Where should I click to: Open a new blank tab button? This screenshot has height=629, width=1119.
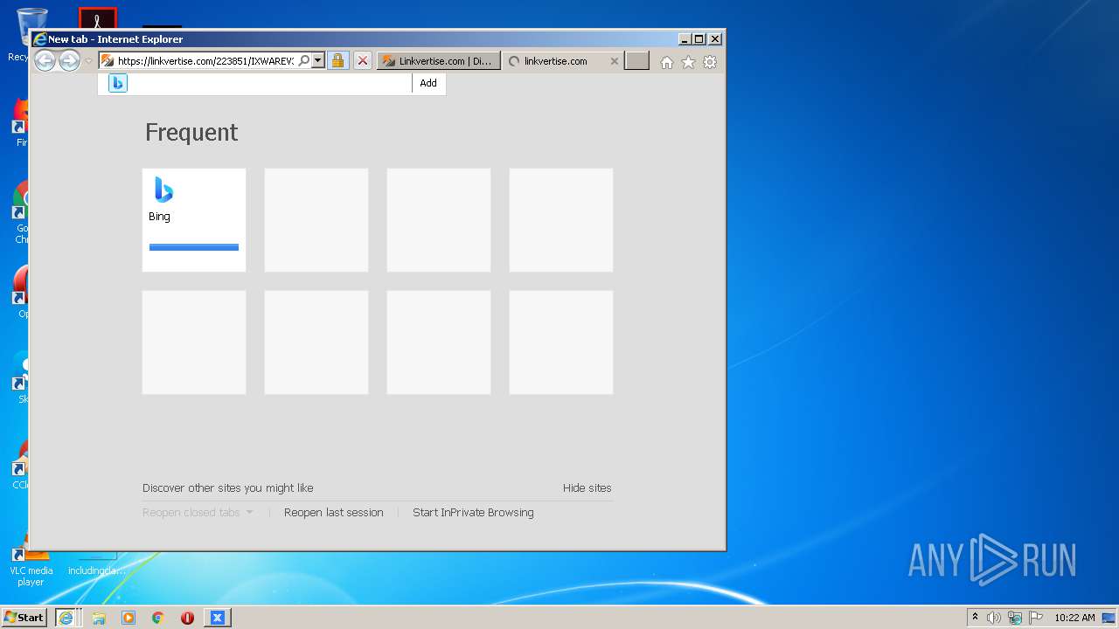pos(636,61)
